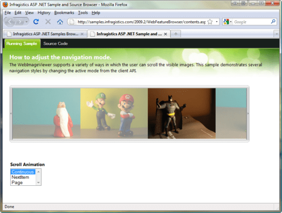282x213 pixels.
Task: Switch to Infragistics ASP .NET Samples Browser tab
Action: point(45,34)
